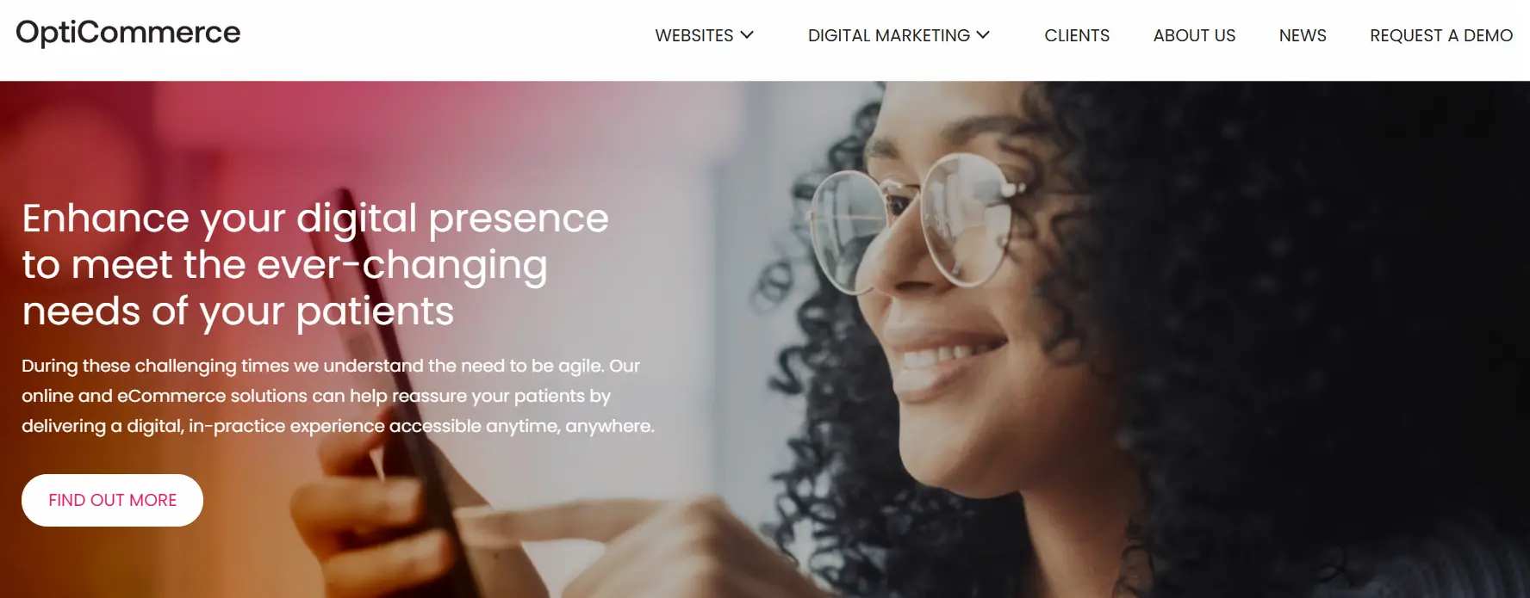The width and height of the screenshot is (1530, 598).
Task: Click the 'Enhance your digital presence' headline
Action: [315, 264]
